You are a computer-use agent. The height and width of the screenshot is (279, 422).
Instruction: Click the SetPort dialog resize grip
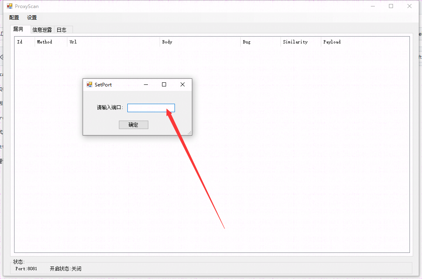[190, 133]
